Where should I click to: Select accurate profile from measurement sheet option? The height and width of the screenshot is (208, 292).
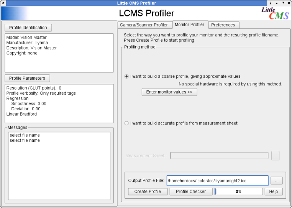tap(127, 123)
